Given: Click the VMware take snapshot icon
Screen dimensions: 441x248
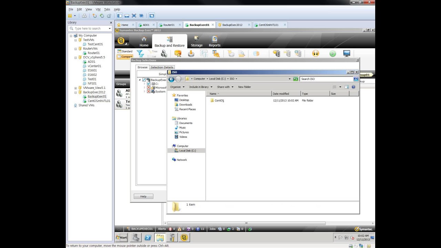Looking at the screenshot, I should click(x=95, y=16).
